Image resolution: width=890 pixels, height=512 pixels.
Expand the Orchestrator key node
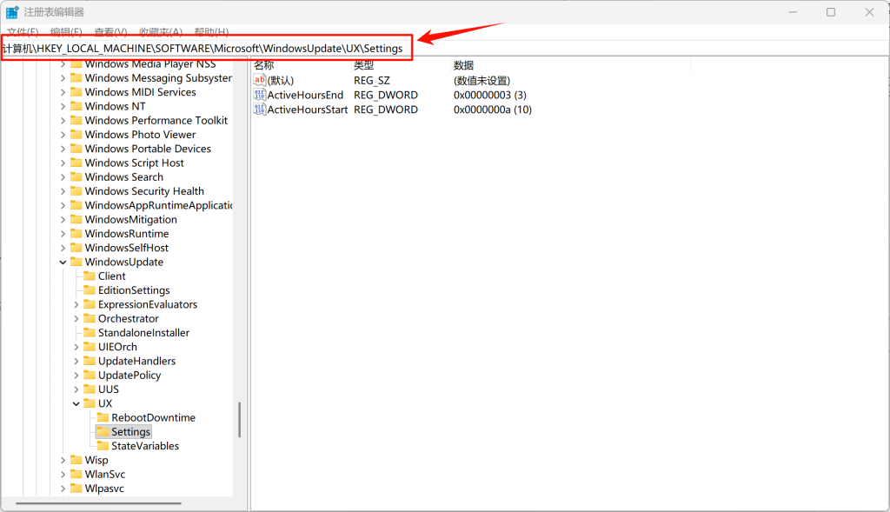point(76,319)
